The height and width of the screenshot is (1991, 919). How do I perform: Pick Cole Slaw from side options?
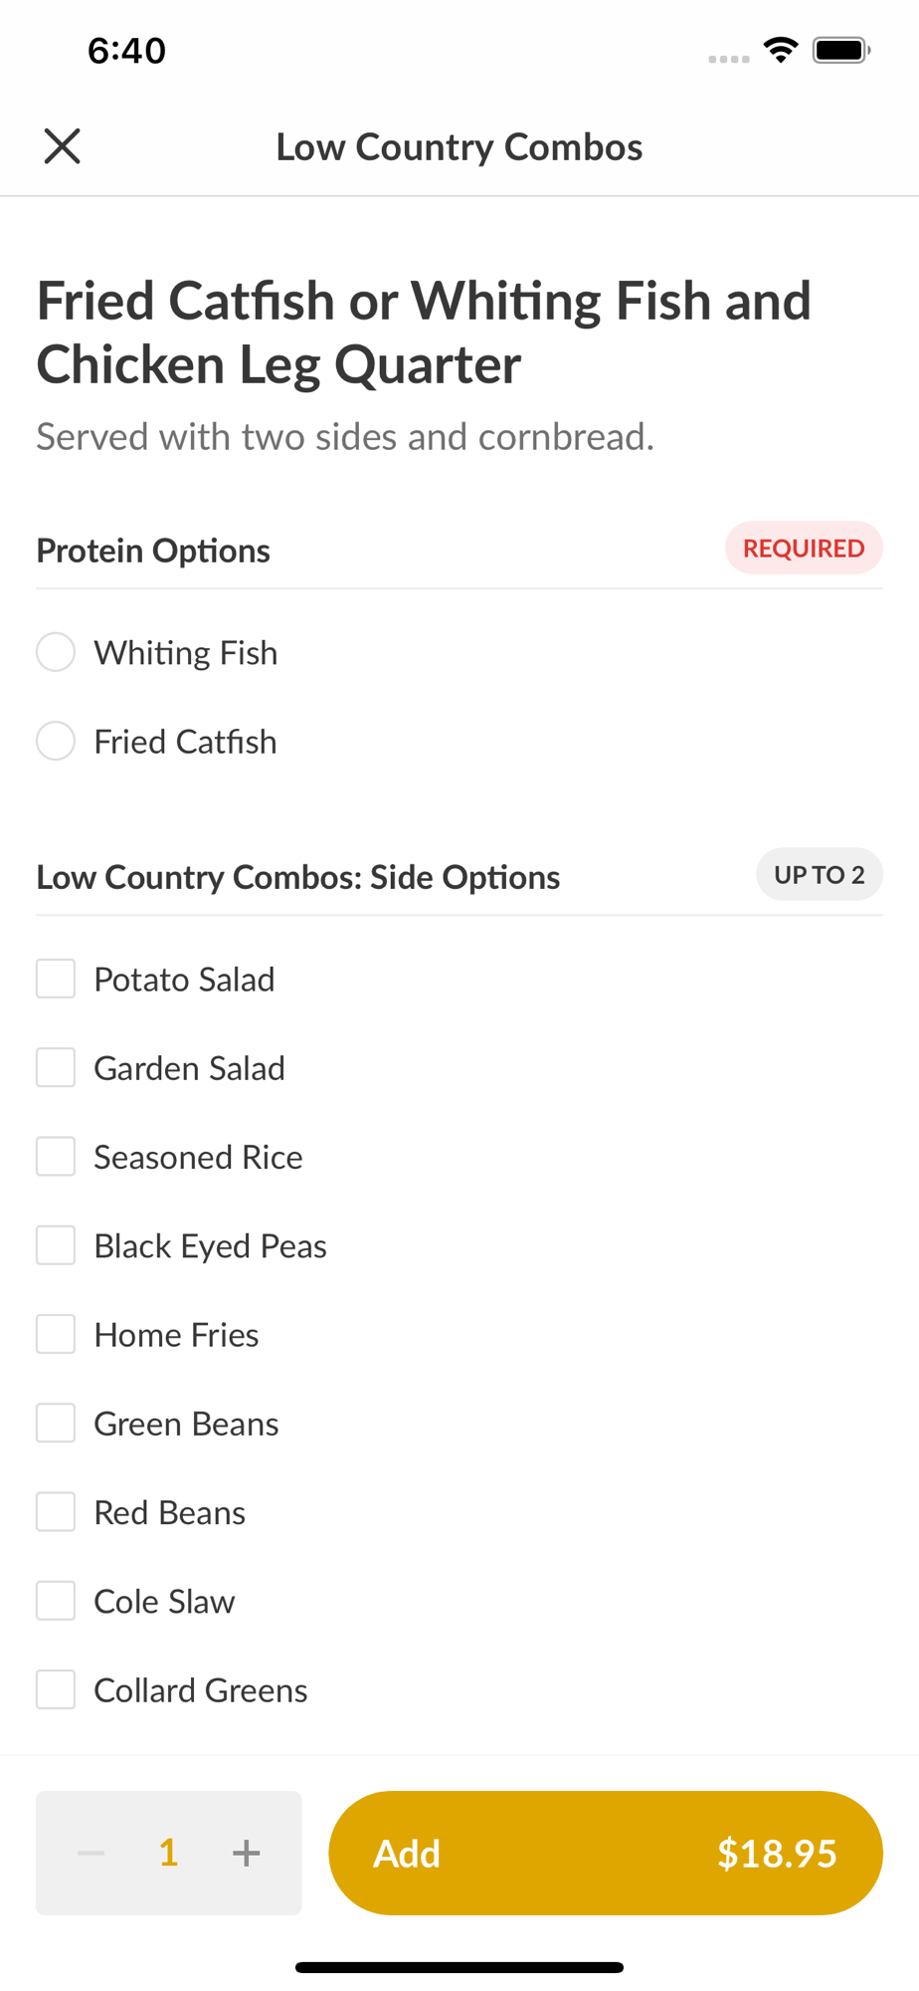tap(56, 1601)
